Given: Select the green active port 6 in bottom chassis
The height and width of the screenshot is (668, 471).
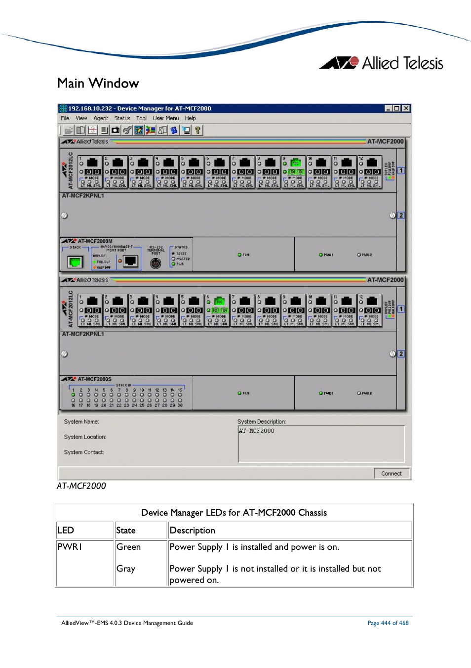Looking at the screenshot, I should coord(219,301).
